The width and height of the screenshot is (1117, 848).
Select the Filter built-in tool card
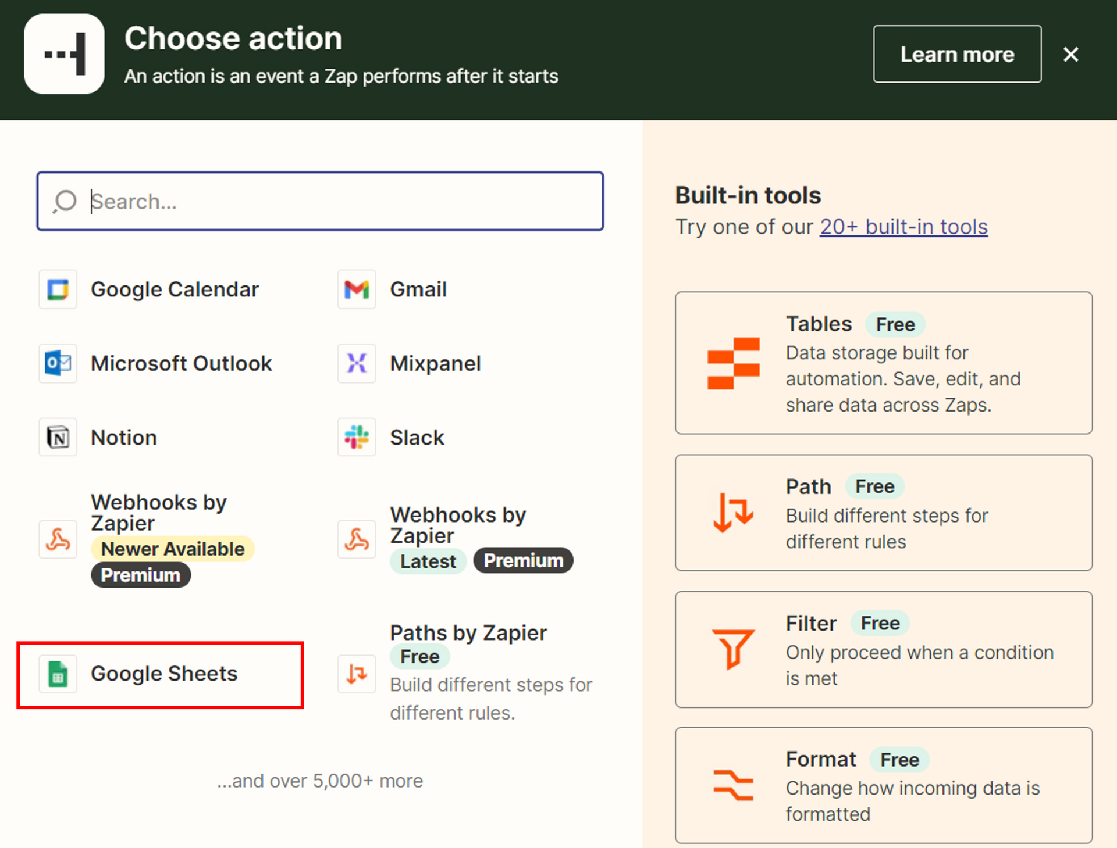(883, 649)
